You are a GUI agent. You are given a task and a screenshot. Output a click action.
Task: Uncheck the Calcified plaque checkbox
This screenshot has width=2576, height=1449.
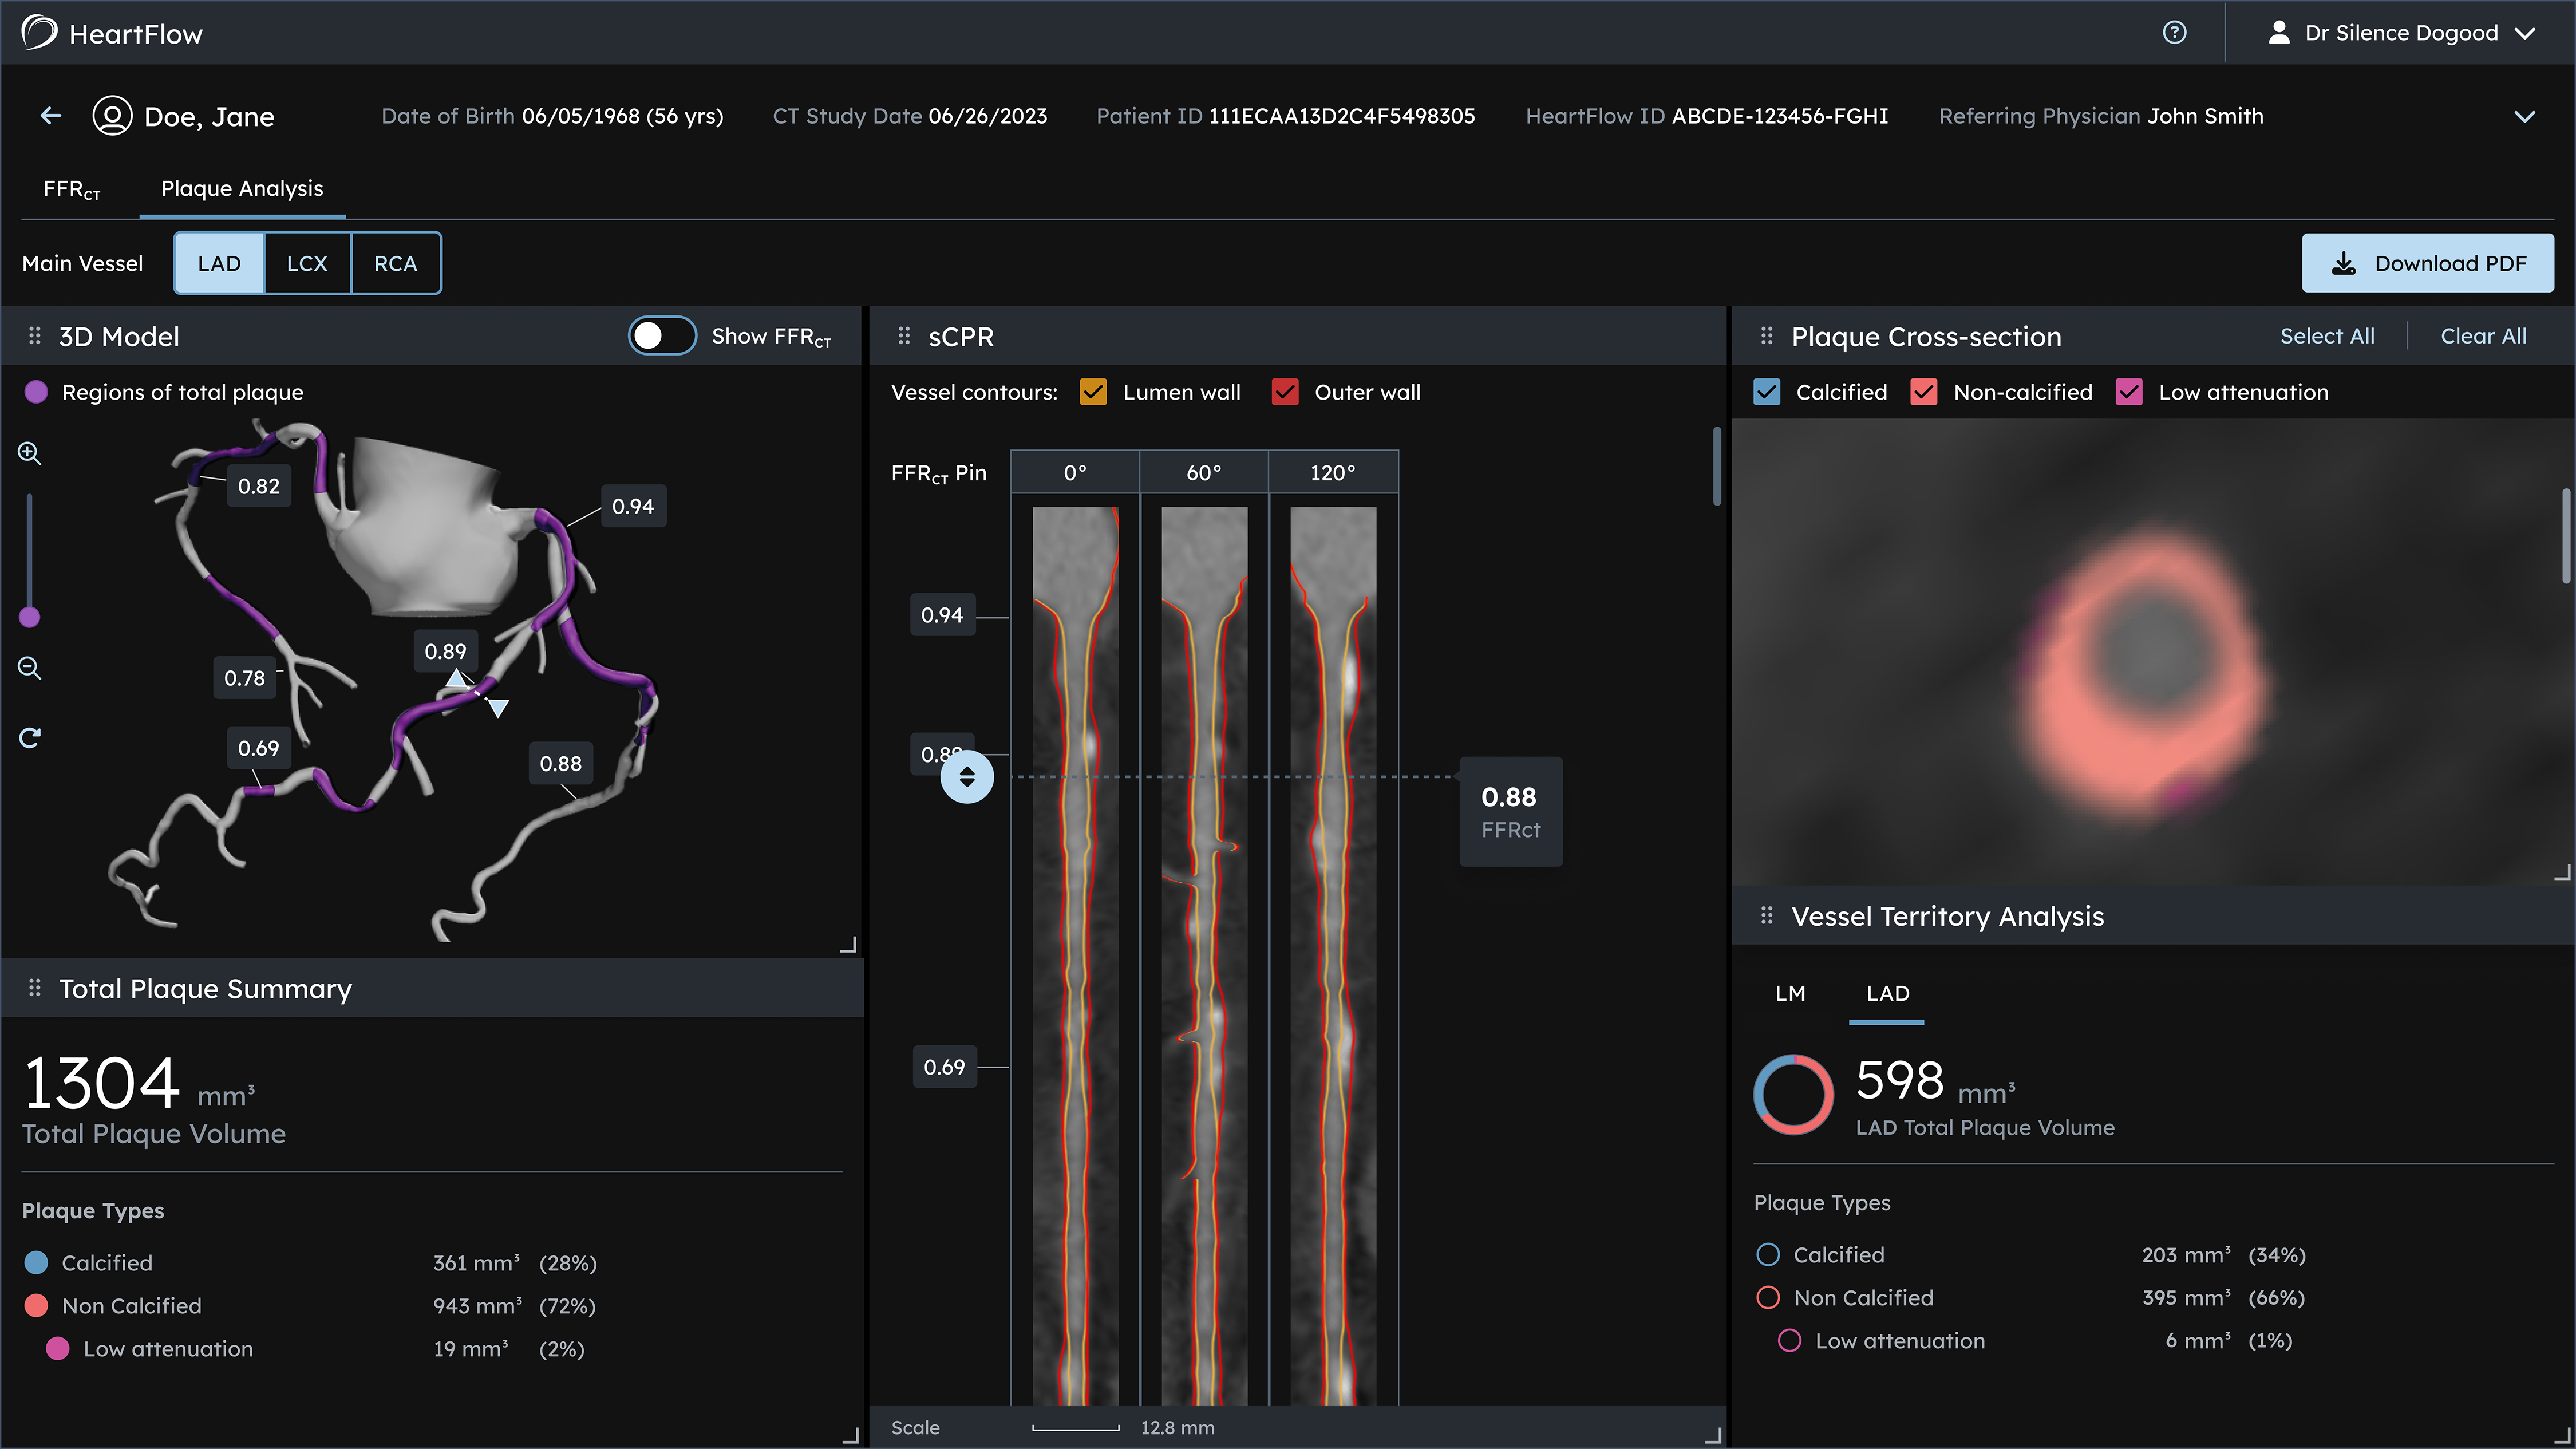(1767, 392)
